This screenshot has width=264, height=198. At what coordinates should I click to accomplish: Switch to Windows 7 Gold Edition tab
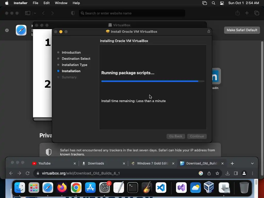coord(153,163)
